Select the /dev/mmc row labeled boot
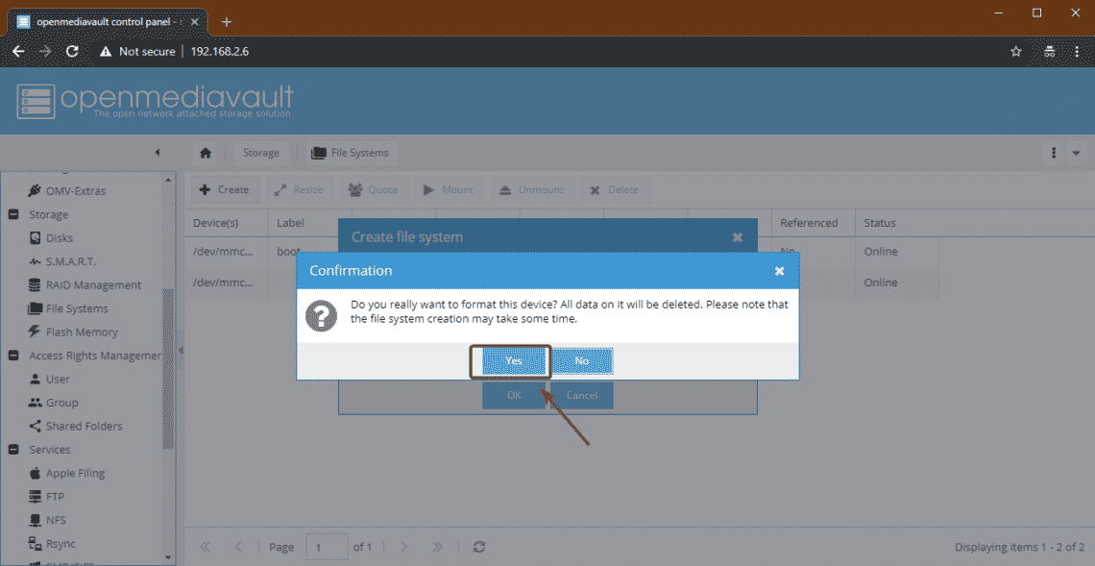 click(562, 252)
